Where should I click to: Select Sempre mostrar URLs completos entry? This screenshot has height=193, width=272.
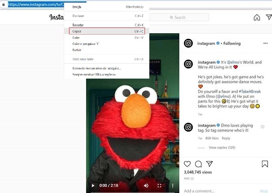(107, 75)
